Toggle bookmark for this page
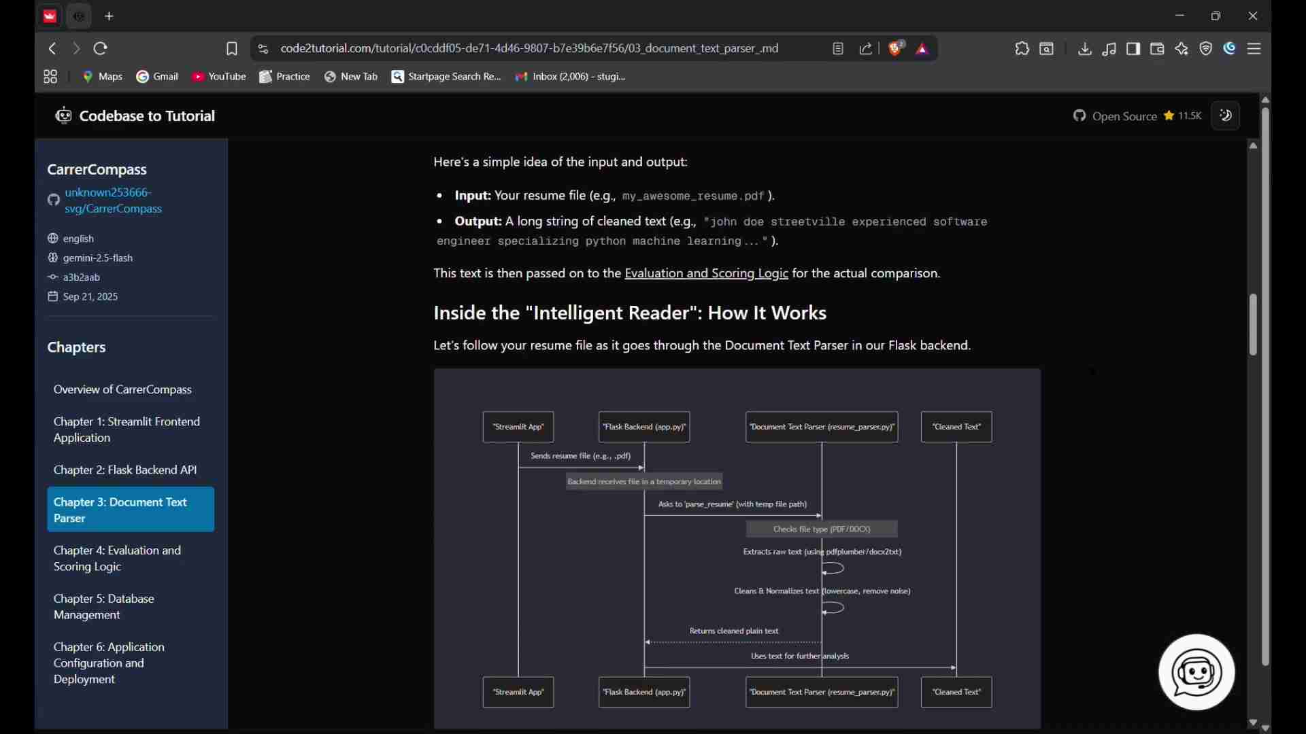Image resolution: width=1306 pixels, height=734 pixels. coord(232,49)
